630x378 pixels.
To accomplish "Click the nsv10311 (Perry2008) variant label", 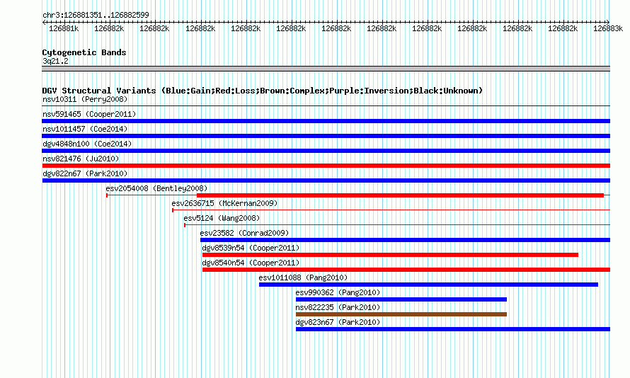I will [x=85, y=99].
